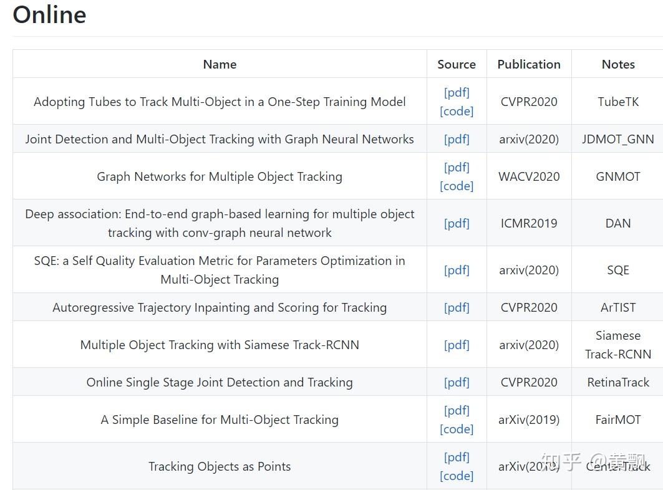Click the Publication column header
Viewport: 663px width, 490px height.
point(529,64)
